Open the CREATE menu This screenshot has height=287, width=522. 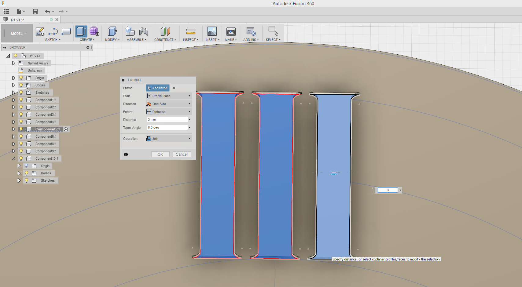pyautogui.click(x=87, y=40)
